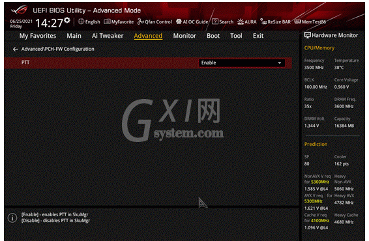Click the AURA lighting icon
The image size is (369, 241).
coord(241,22)
